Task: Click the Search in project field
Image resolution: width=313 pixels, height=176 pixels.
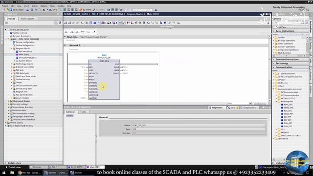Action: pos(142,10)
